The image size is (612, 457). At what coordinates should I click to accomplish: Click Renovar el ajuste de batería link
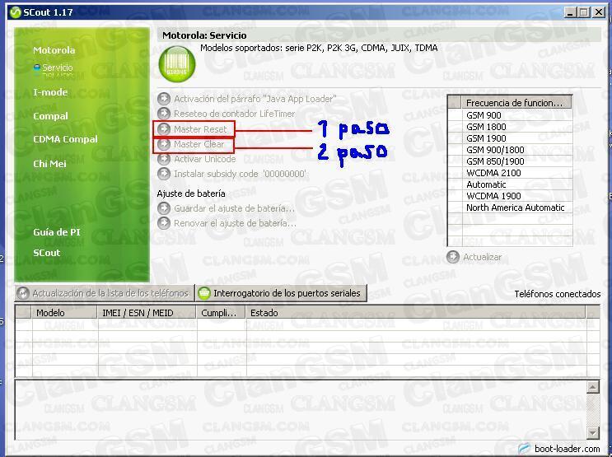pyautogui.click(x=235, y=223)
